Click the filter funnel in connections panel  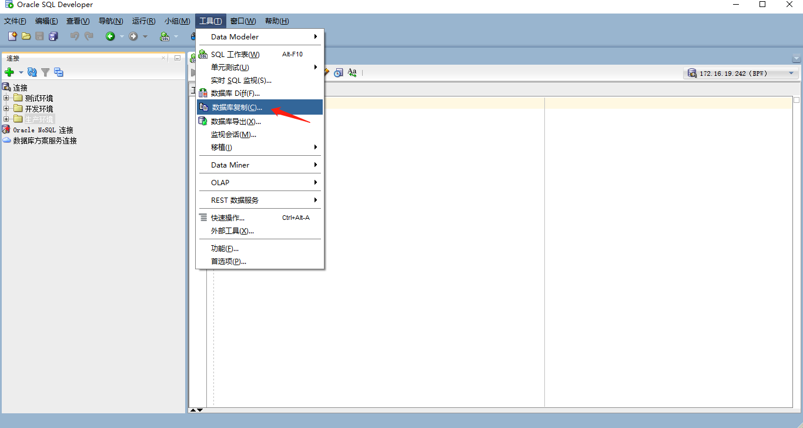[45, 72]
